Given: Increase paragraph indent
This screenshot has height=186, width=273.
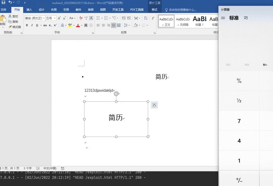Looking at the screenshot, I should pos(129,18).
